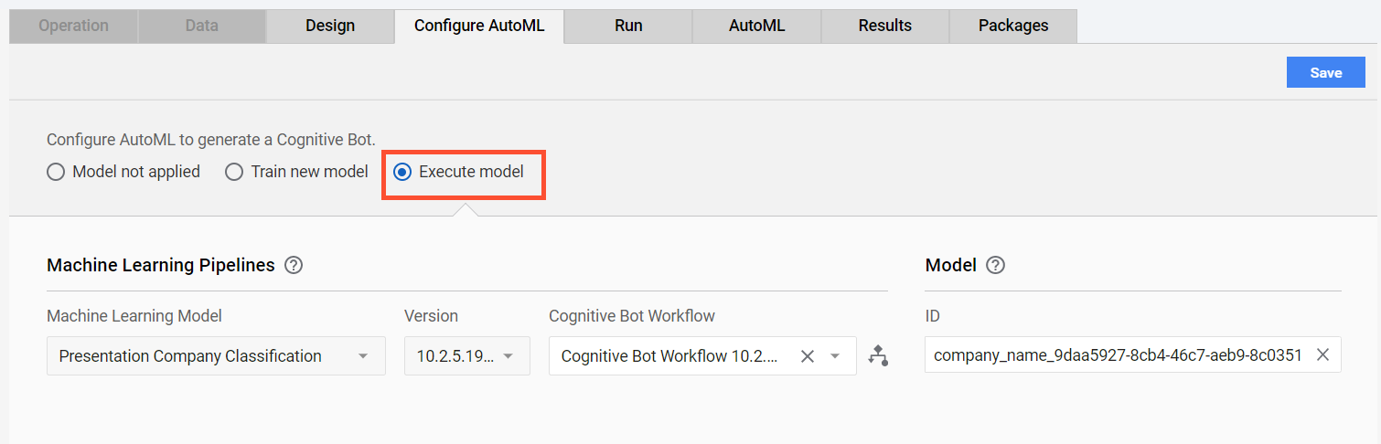Click help icon next to Model heading
Image resolution: width=1381 pixels, height=444 pixels.
(x=996, y=266)
